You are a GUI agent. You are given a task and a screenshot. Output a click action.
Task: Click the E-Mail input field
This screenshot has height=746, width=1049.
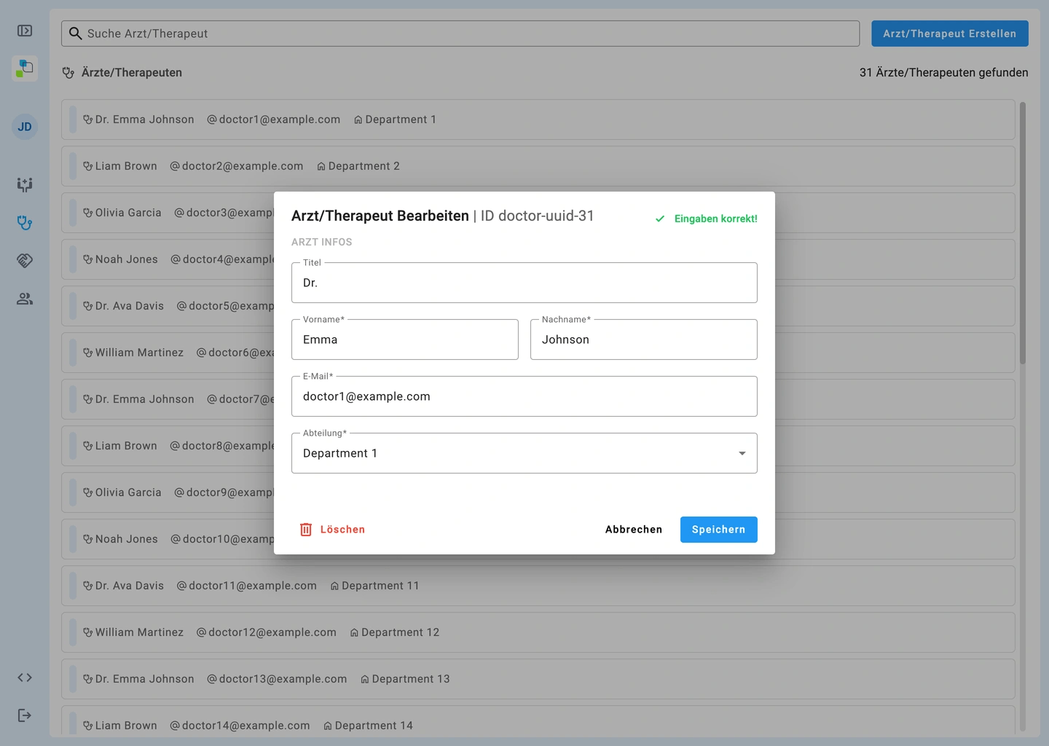click(x=524, y=396)
